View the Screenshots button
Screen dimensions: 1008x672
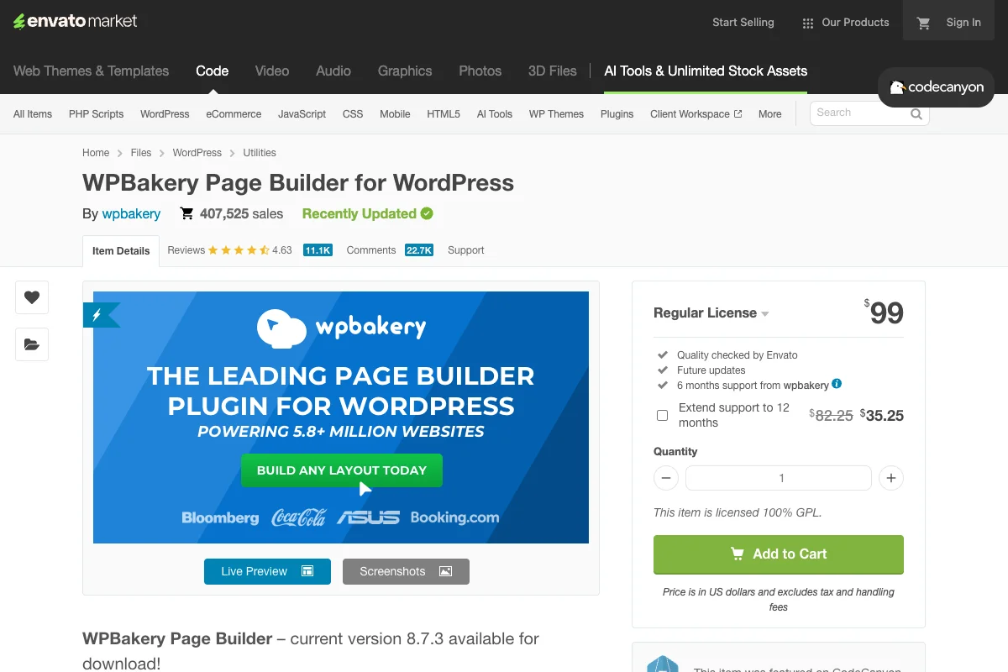406,571
